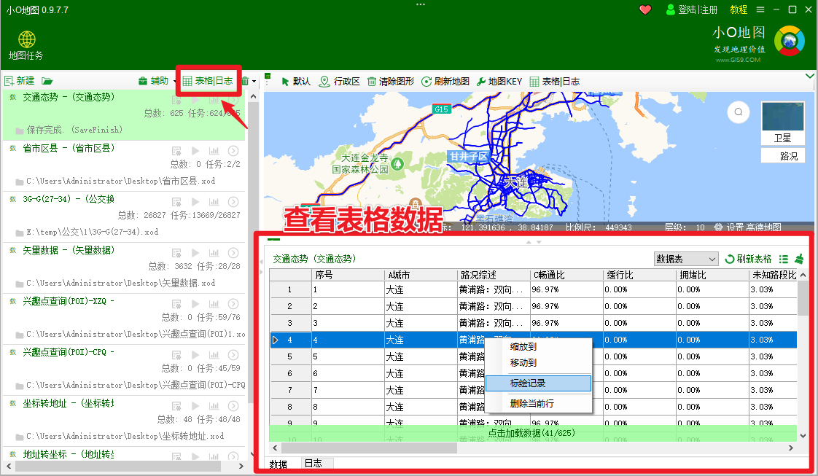Click the 序号 column header

(x=348, y=276)
